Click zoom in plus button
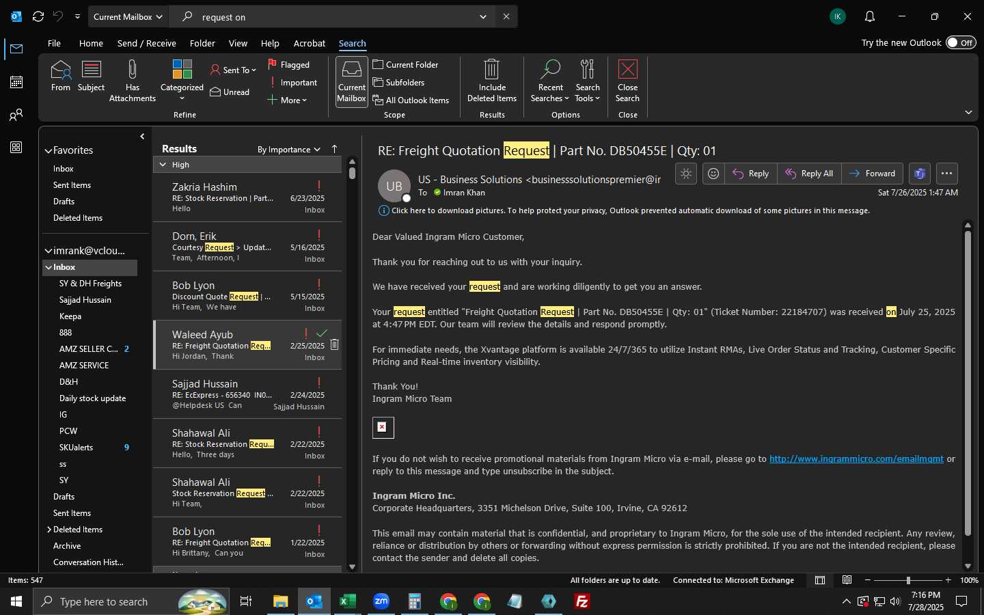 click(948, 580)
